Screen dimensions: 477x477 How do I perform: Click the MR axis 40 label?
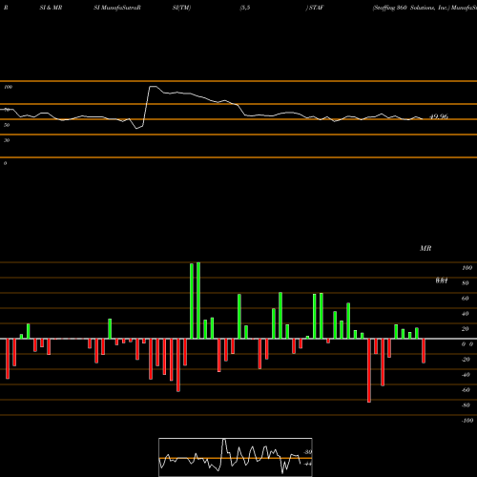[x=465, y=314]
